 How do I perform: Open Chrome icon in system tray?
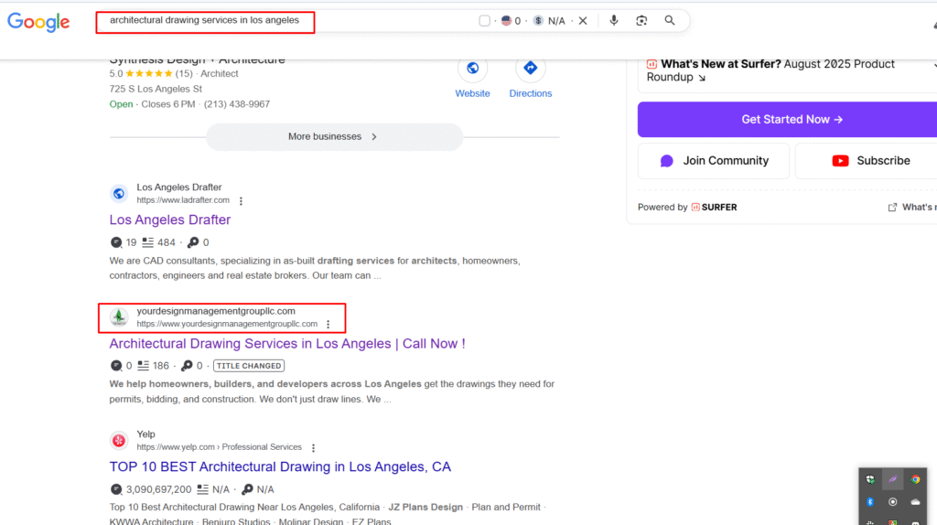[915, 479]
